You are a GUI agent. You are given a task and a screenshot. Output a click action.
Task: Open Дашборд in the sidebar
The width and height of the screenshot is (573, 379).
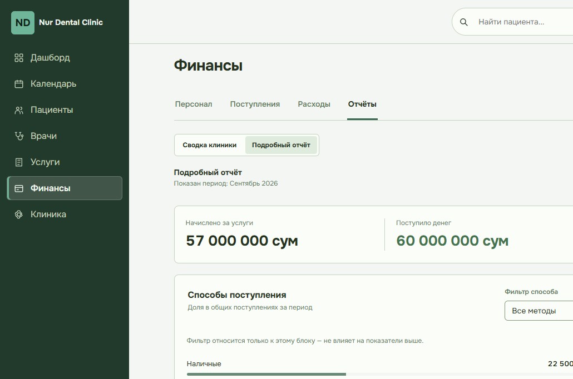(x=65, y=58)
